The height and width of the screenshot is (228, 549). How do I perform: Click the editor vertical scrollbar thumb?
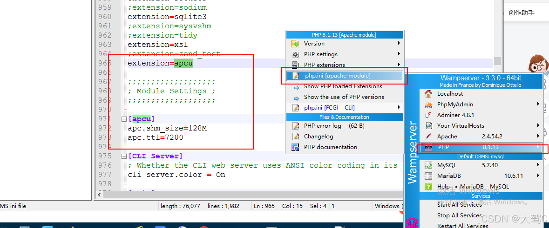click(497, 61)
